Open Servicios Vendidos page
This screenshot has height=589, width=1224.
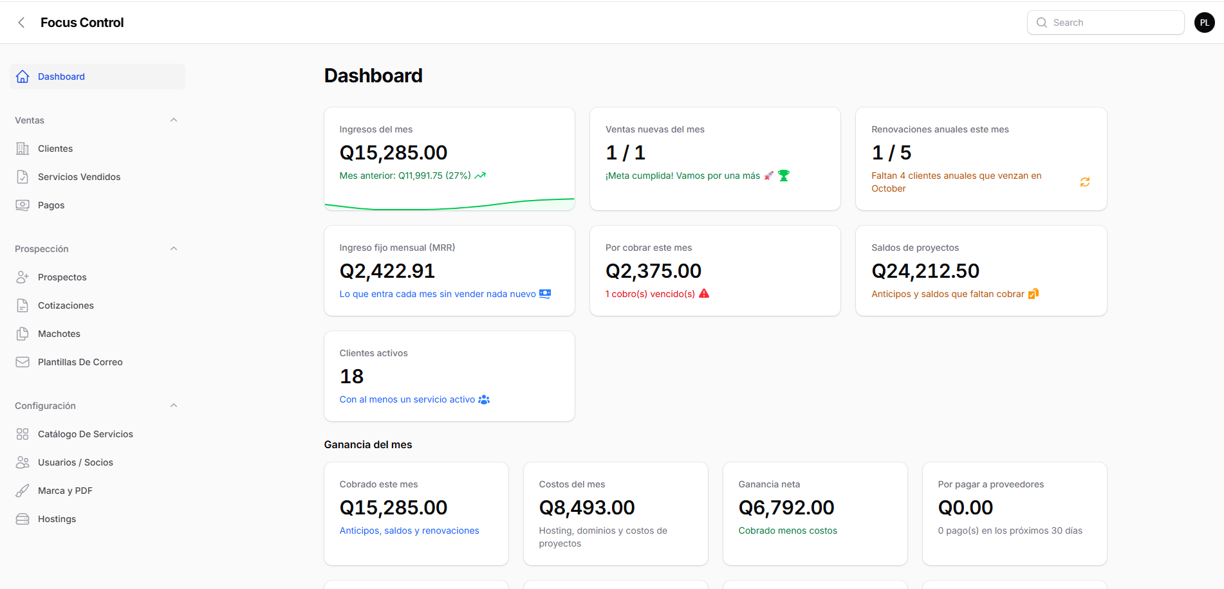coord(97,177)
